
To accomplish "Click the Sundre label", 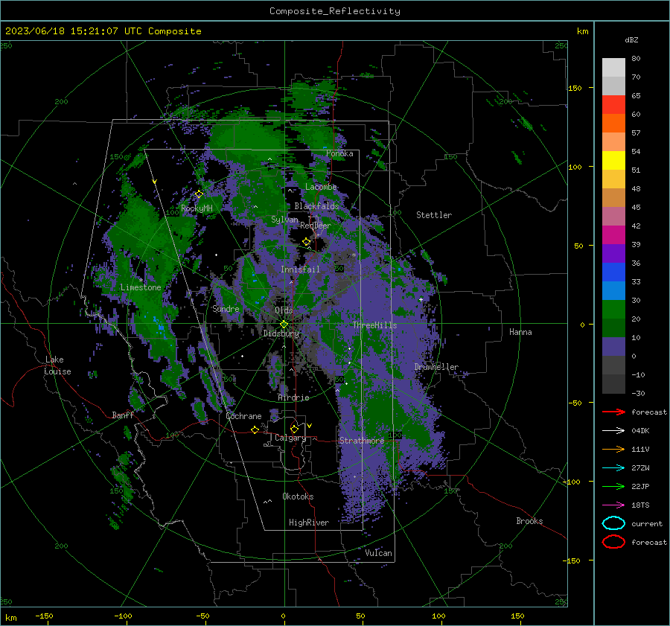I will pos(226,308).
